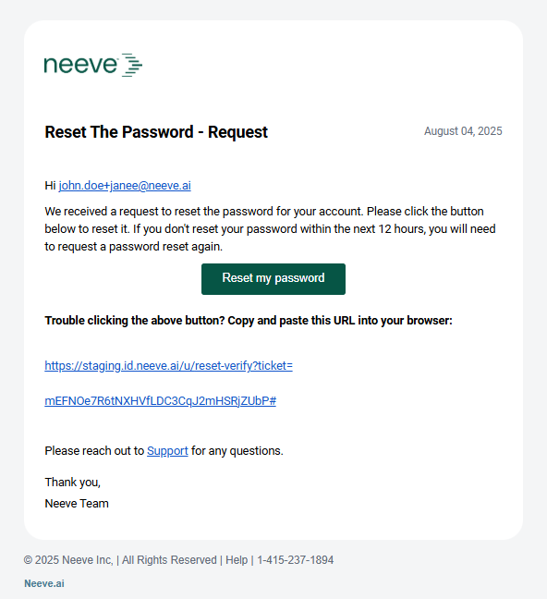Open the Support link
Viewport: 547px width, 599px height.
click(167, 451)
